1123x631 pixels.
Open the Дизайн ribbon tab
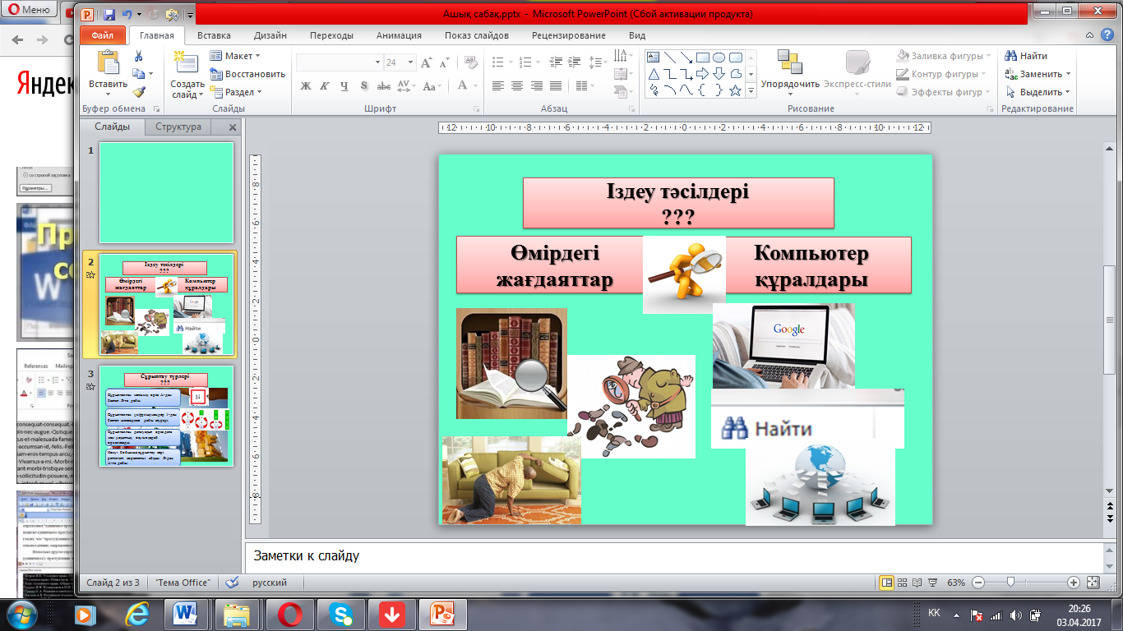pos(270,35)
